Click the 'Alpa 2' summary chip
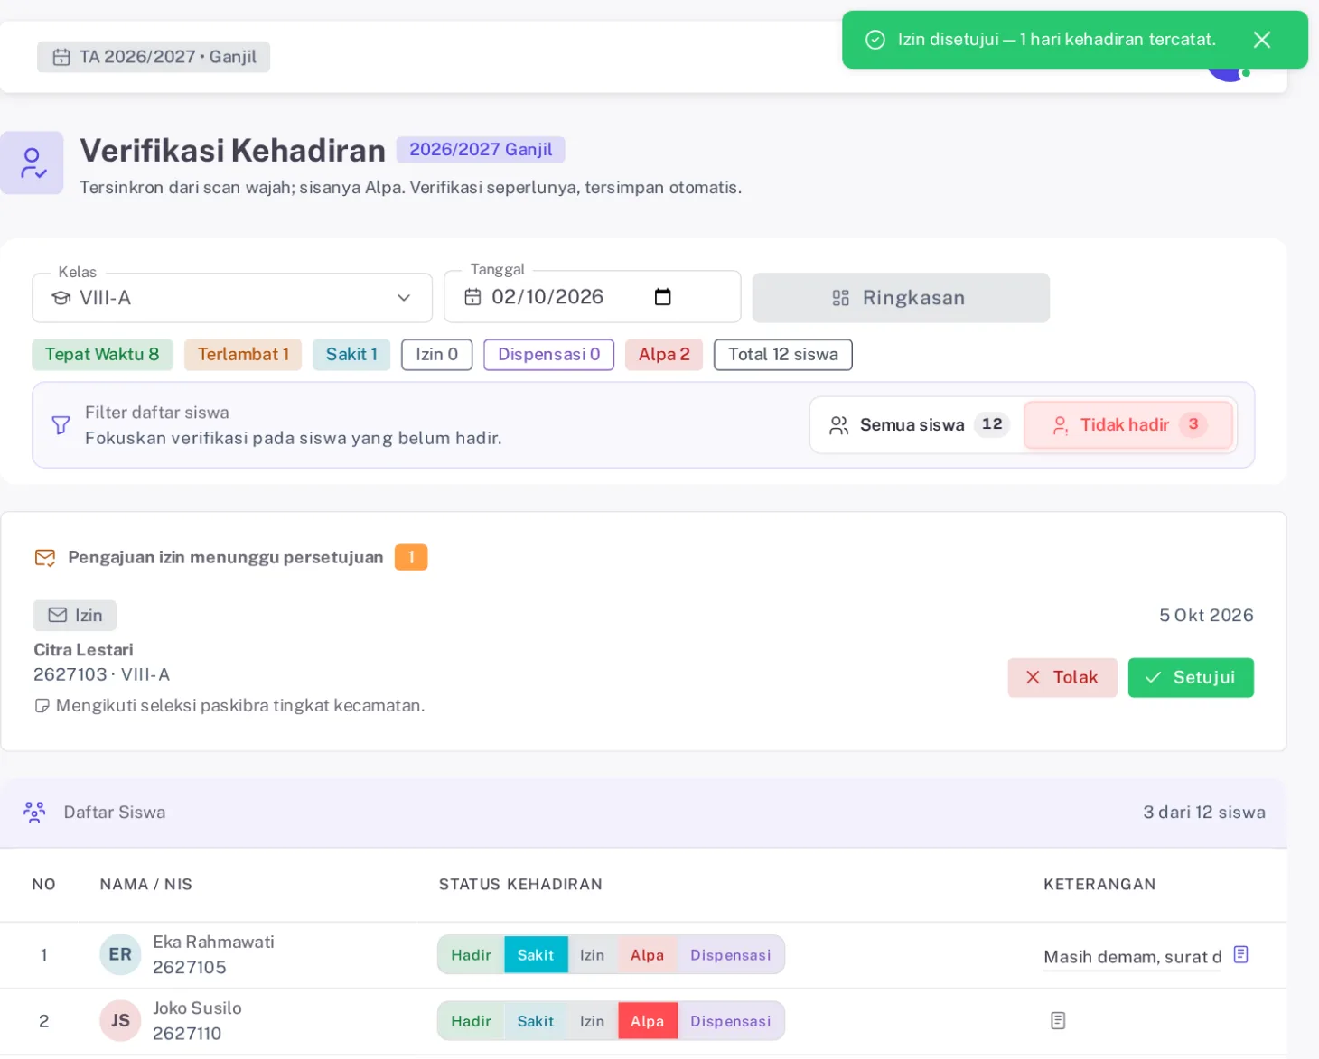The height and width of the screenshot is (1059, 1319). point(664,355)
